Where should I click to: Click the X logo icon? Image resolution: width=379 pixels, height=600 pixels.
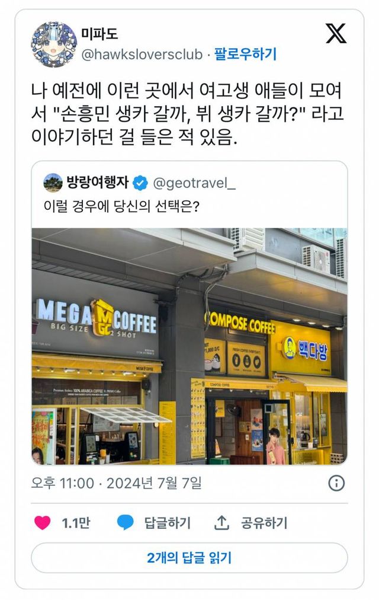[x=336, y=33]
